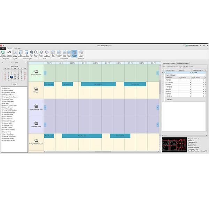
Task: Click left arrow in Messer LaserMat row
Action: [45, 108]
